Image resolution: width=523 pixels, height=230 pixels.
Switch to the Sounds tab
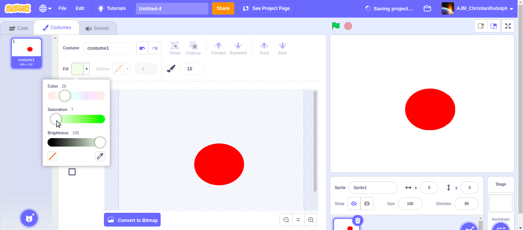coord(97,28)
